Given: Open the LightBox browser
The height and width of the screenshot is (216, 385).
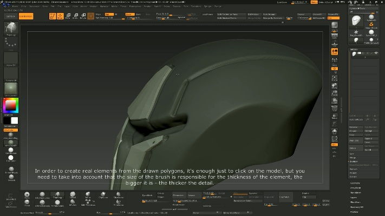Looking at the screenshot, I should click(10, 17).
